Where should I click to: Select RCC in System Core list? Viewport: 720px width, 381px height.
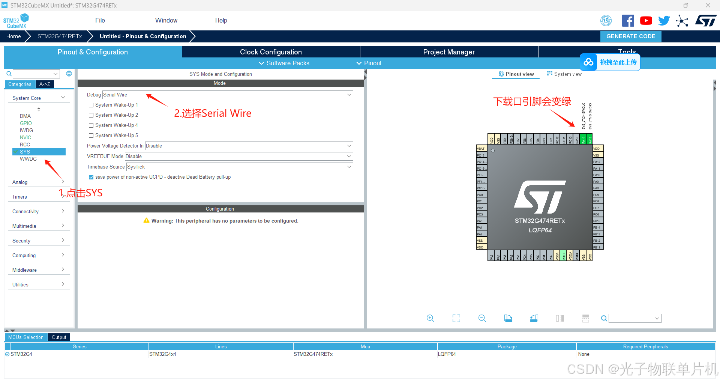[25, 145]
